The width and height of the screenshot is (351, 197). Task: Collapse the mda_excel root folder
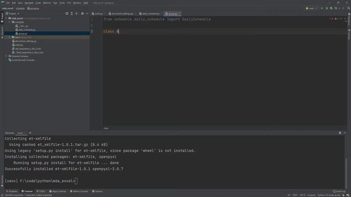(x=7, y=18)
